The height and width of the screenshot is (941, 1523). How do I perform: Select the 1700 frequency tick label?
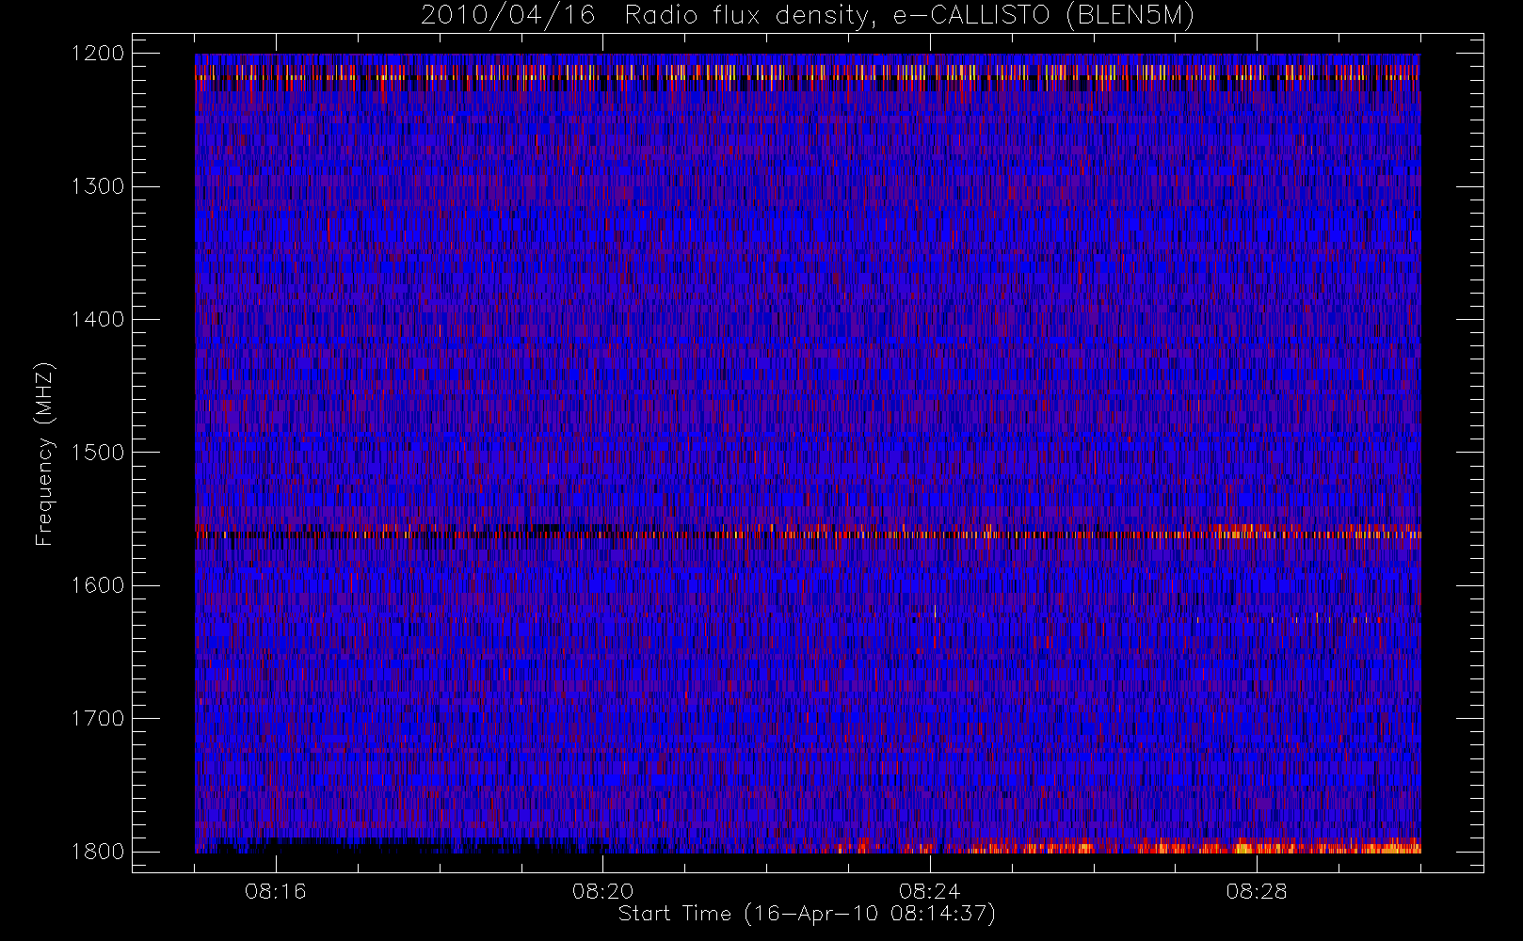click(98, 719)
